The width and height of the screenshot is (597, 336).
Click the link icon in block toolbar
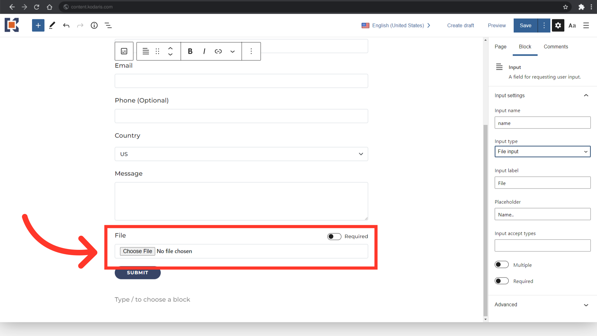(x=218, y=51)
